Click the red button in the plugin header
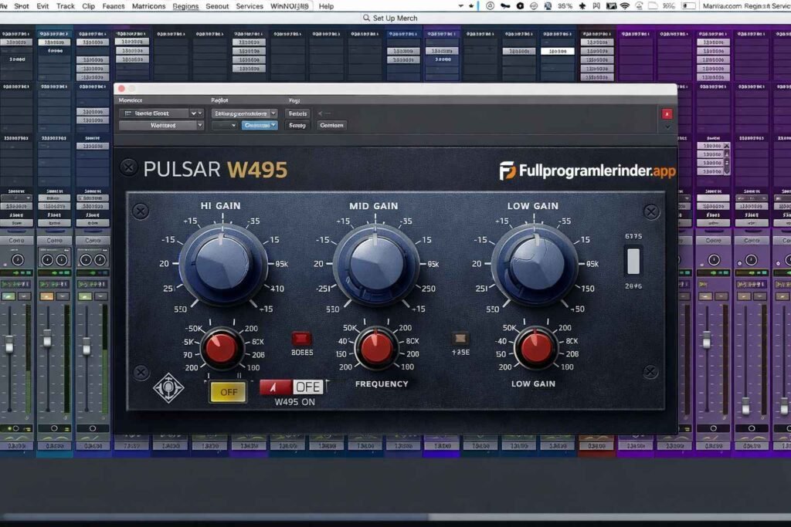The height and width of the screenshot is (527, 791). pos(667,113)
